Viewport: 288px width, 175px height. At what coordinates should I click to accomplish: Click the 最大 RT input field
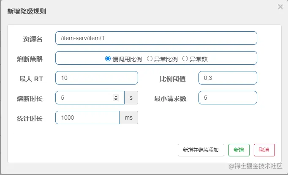click(x=97, y=78)
